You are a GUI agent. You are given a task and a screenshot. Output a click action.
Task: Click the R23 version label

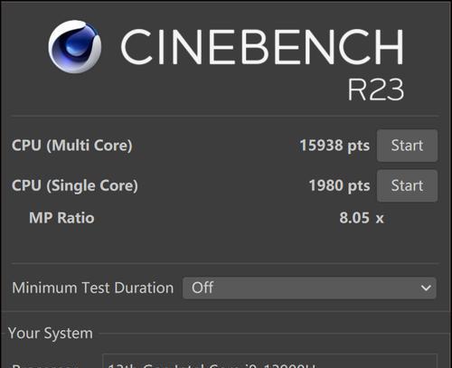point(376,90)
